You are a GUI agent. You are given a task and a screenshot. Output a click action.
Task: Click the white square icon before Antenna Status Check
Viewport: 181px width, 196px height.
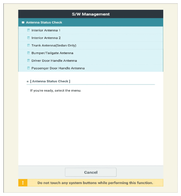pos(23,22)
